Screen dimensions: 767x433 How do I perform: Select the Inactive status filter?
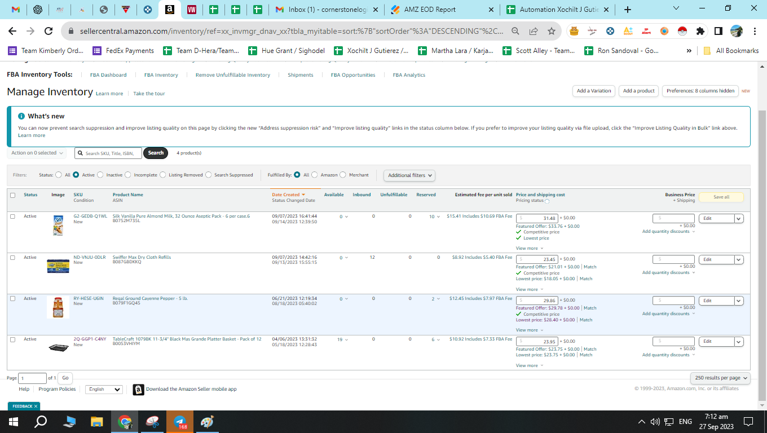[x=100, y=175]
